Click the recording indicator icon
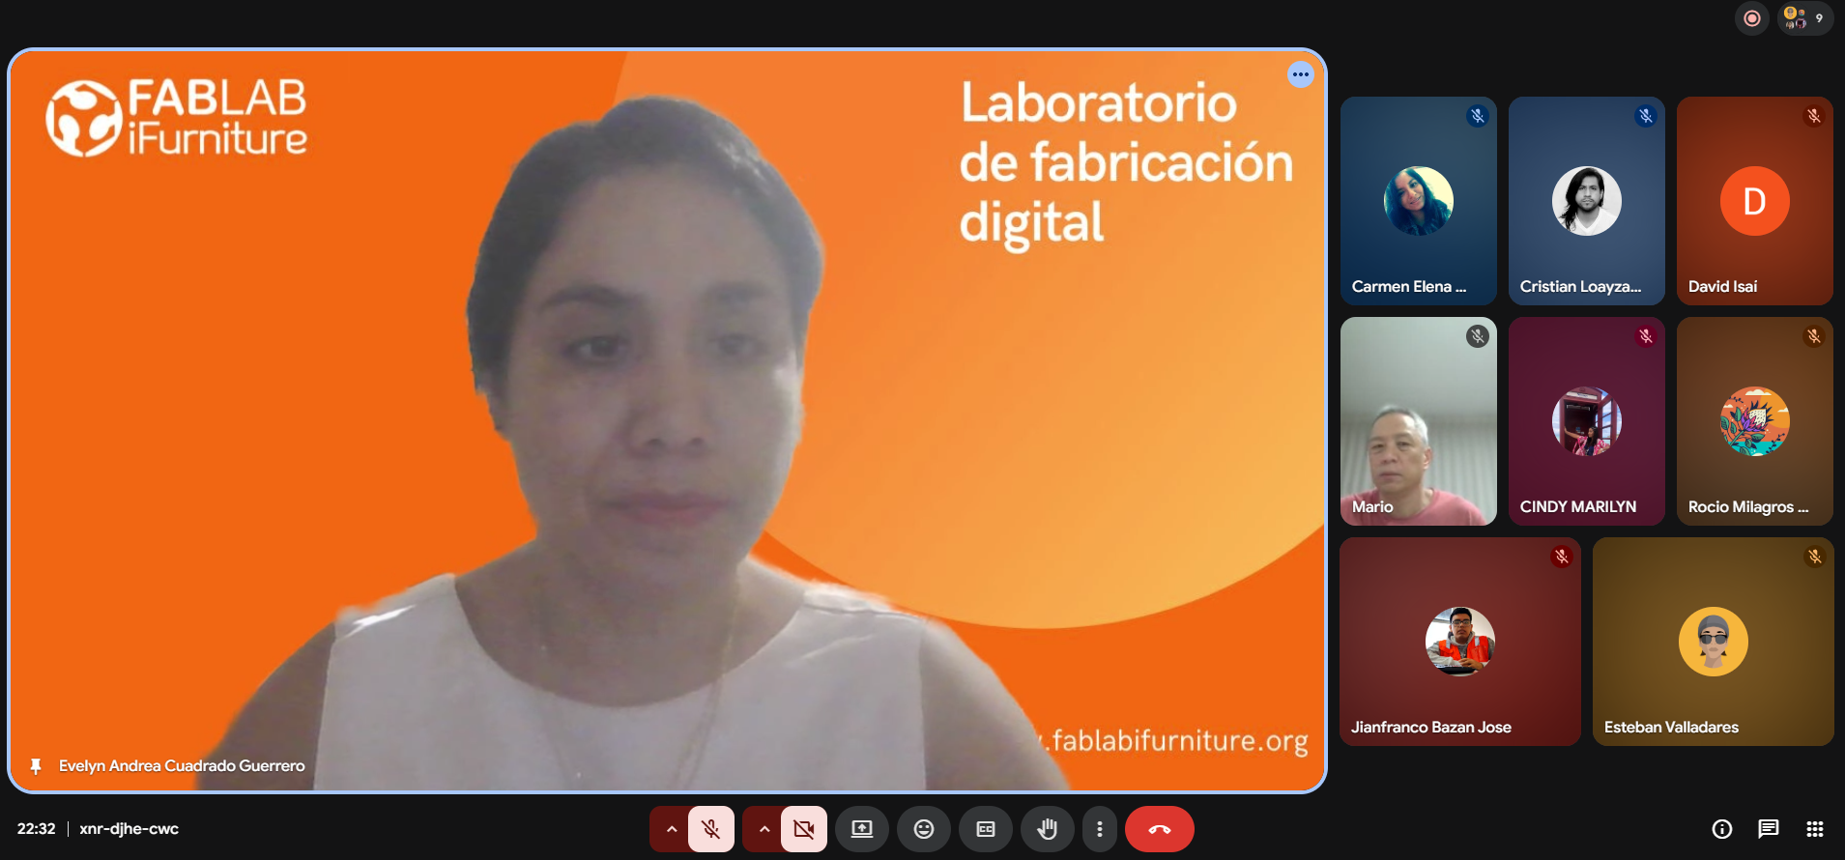Screen dimensions: 1845x860 [1752, 18]
